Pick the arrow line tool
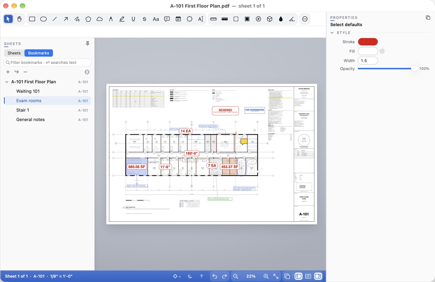435x282 pixels. point(66,19)
